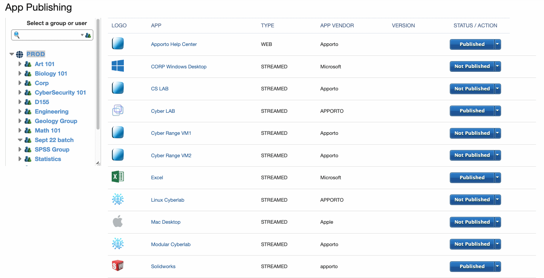544x278 pixels.
Task: Click the Mac Desktop Apple logo
Action: pos(118,221)
